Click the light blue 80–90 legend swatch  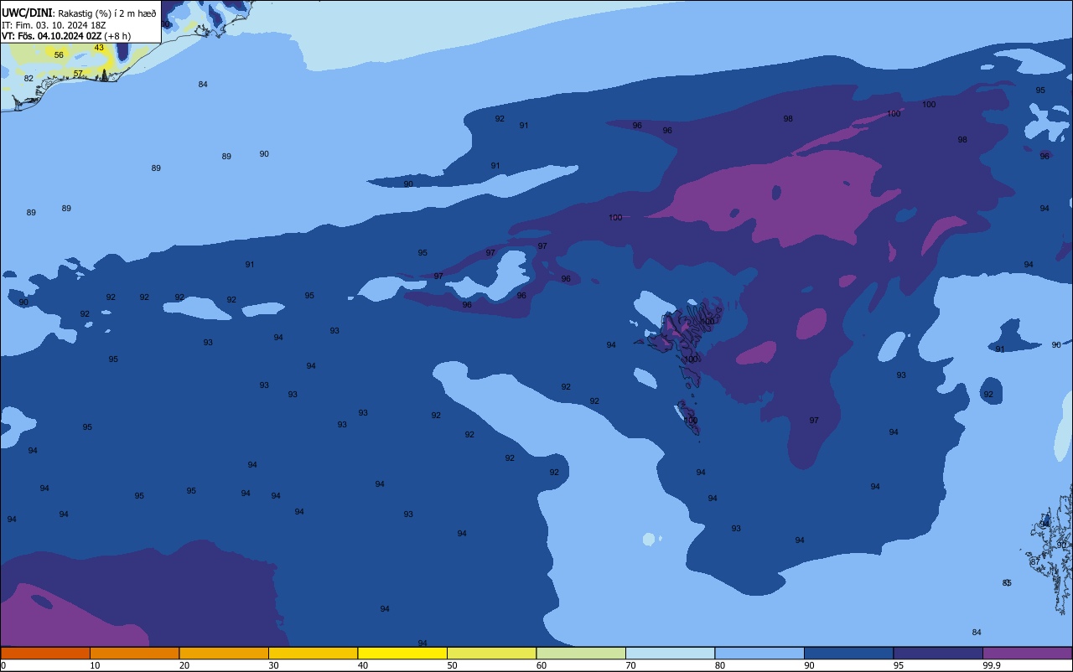point(759,653)
